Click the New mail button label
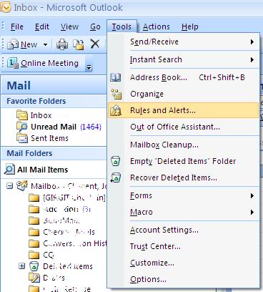The image size is (263, 292). 29,44
